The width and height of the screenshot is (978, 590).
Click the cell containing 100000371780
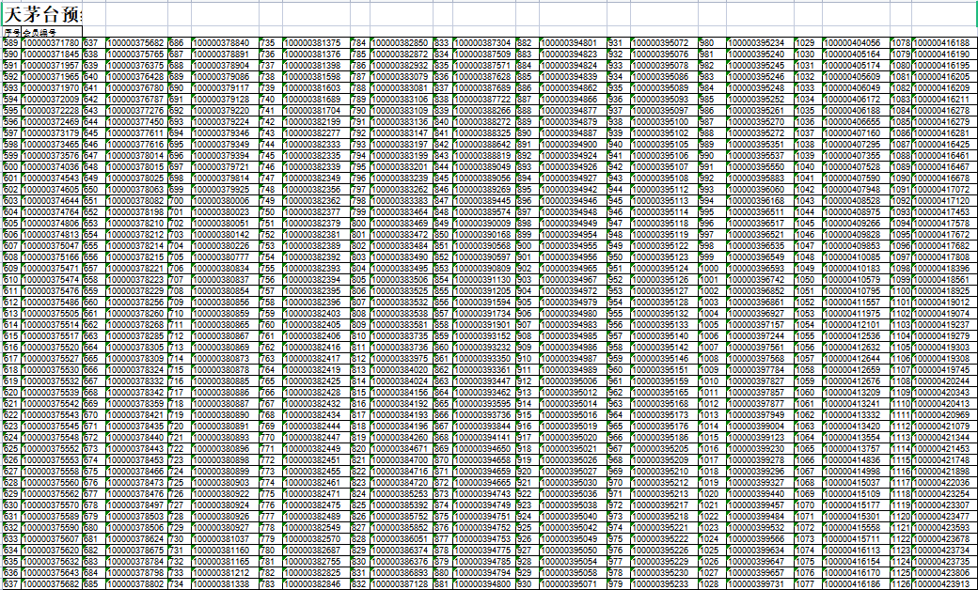(51, 43)
